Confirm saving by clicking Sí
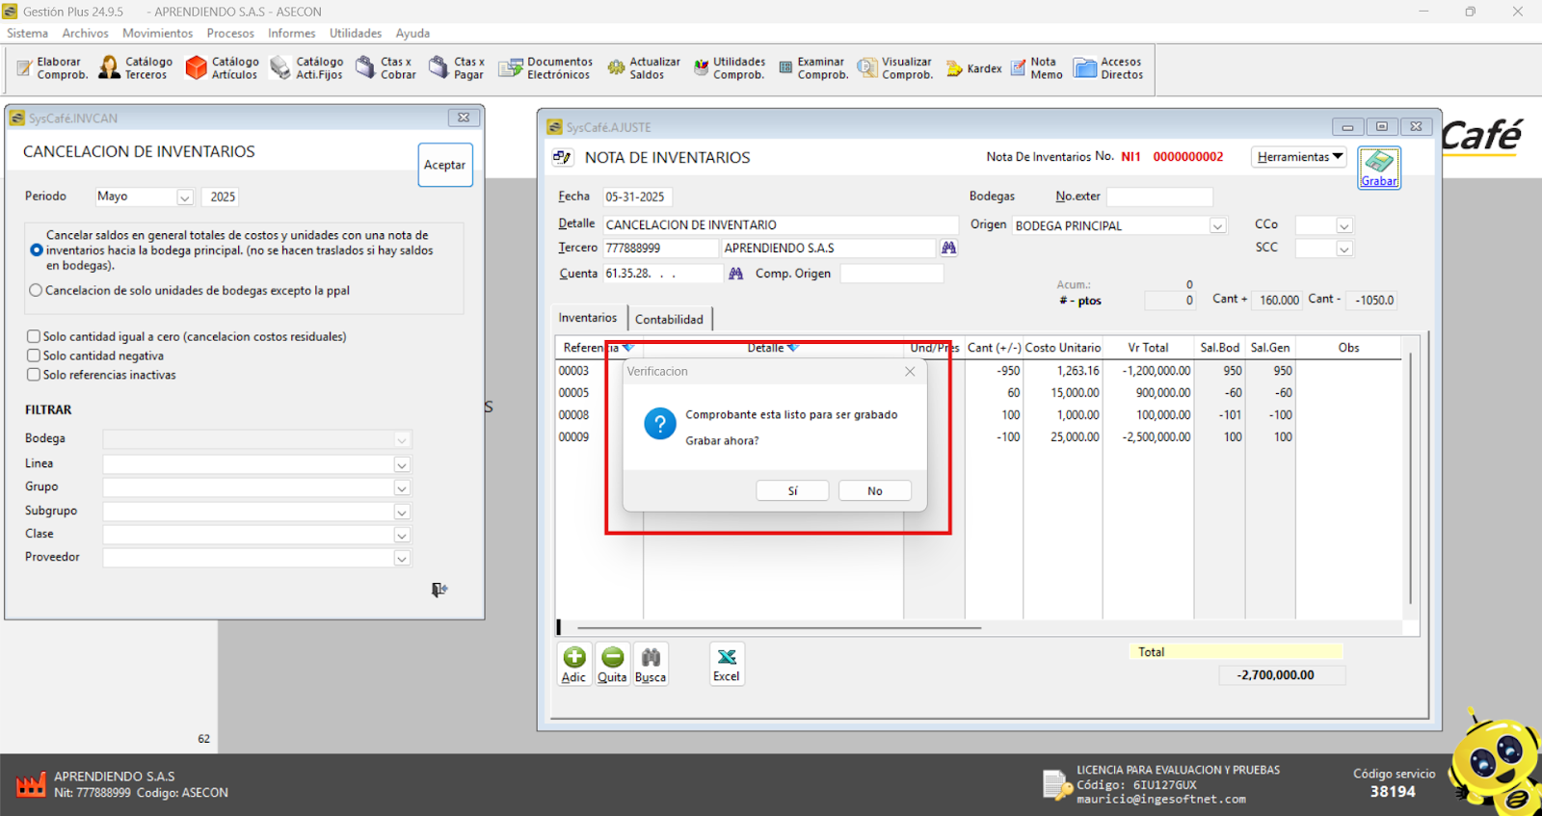Viewport: 1542px width, 816px height. [792, 491]
